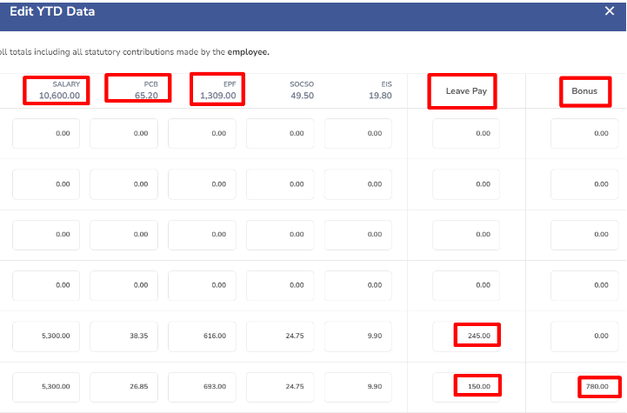Click the Leave Pay column header
This screenshot has height=413, width=627.
[x=466, y=91]
